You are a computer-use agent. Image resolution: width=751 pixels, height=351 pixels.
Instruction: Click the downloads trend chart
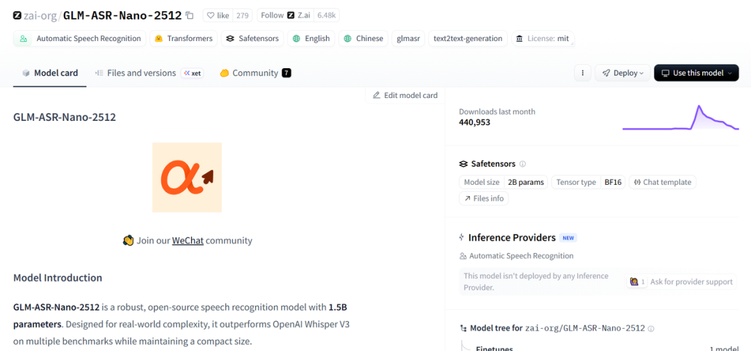pos(680,118)
